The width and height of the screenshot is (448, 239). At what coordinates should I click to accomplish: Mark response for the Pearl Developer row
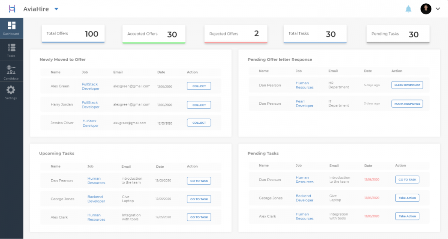coord(407,104)
